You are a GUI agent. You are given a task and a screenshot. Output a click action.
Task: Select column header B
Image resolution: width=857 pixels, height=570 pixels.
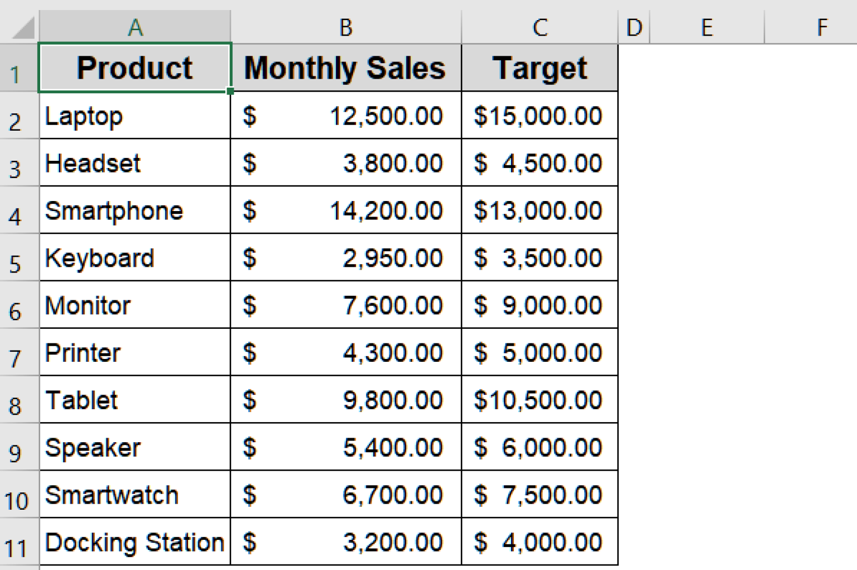[345, 26]
